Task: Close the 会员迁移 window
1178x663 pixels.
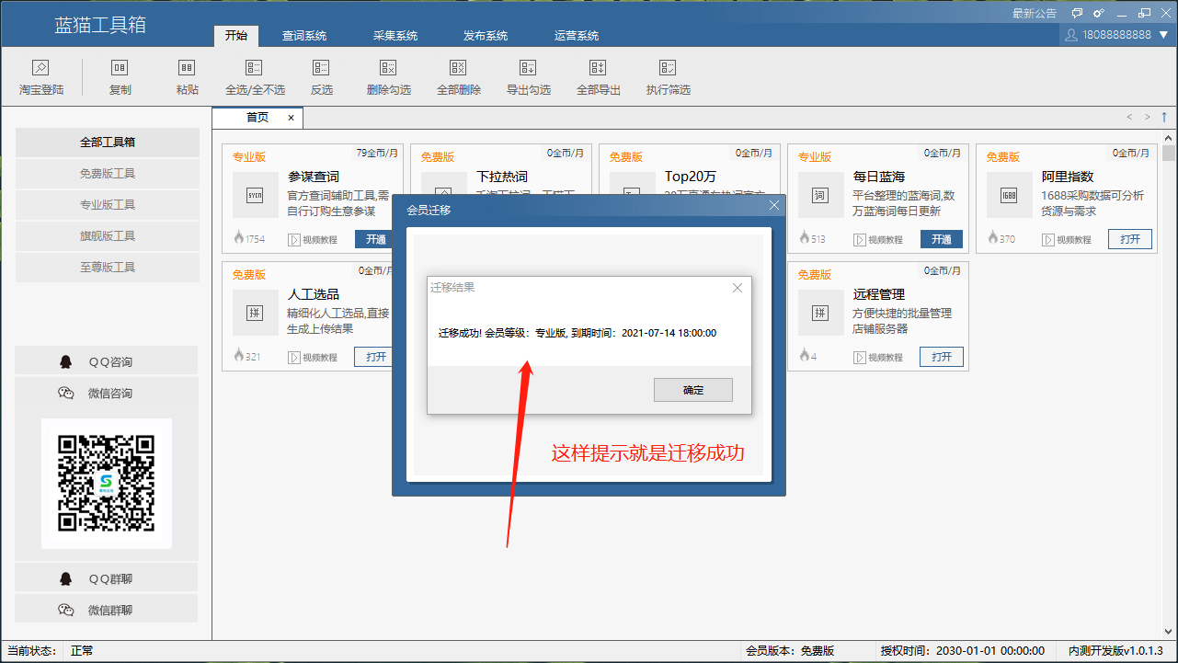Action: click(773, 206)
